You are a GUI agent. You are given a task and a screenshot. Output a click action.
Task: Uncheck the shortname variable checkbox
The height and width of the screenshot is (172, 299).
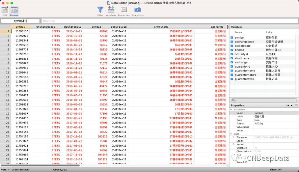coord(232,58)
